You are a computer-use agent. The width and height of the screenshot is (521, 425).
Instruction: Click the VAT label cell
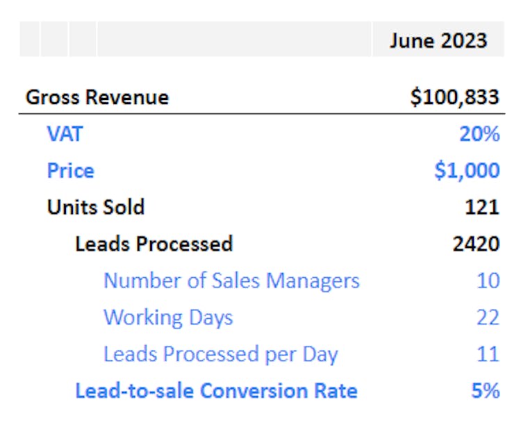(65, 133)
